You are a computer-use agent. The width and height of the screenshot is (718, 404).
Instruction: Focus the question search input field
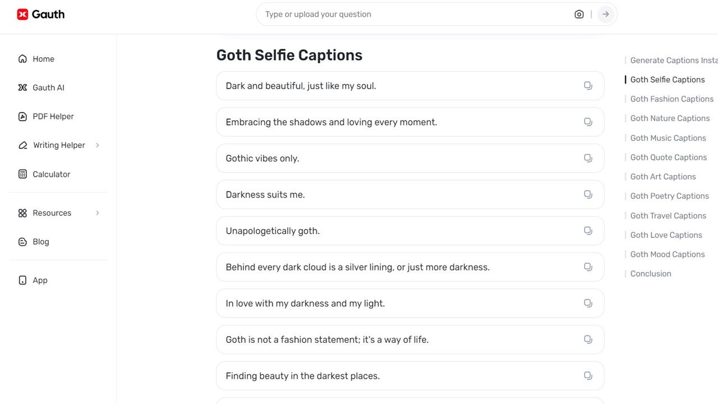coord(415,15)
